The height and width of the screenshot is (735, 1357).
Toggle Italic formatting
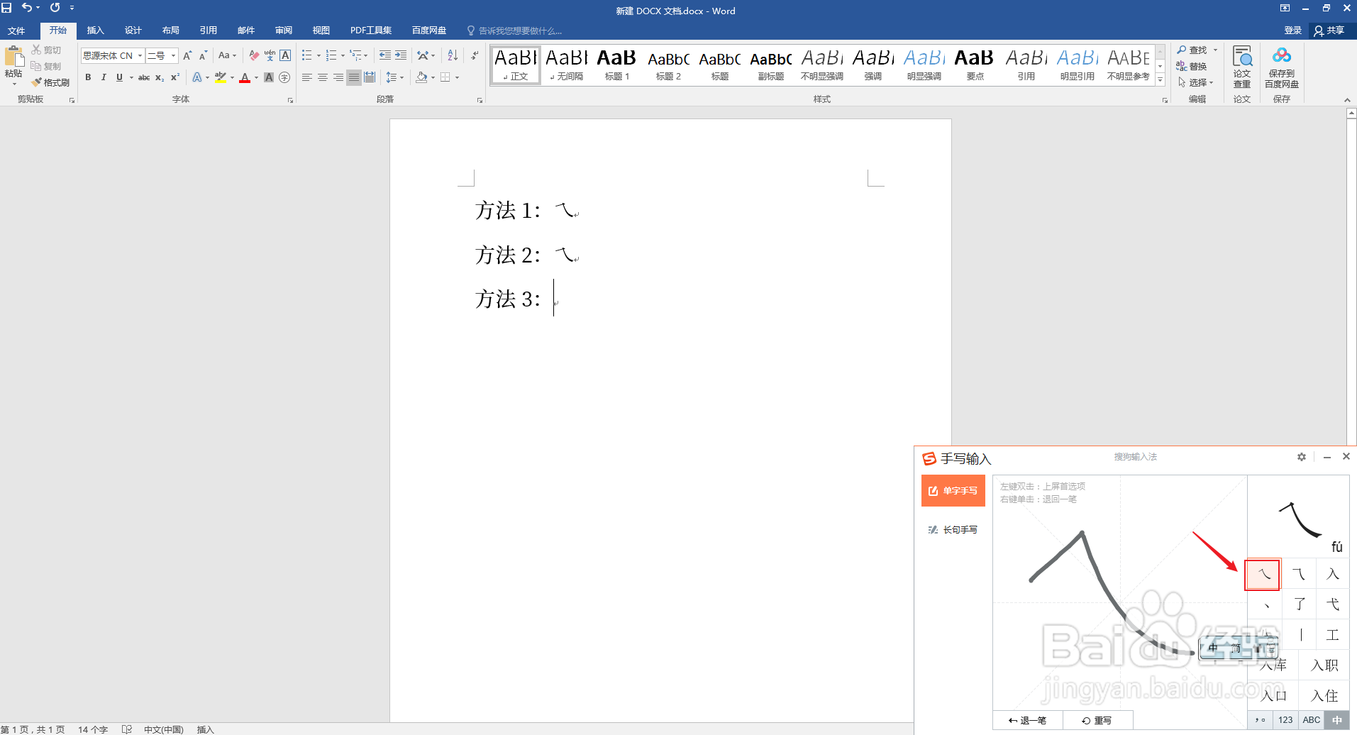104,77
